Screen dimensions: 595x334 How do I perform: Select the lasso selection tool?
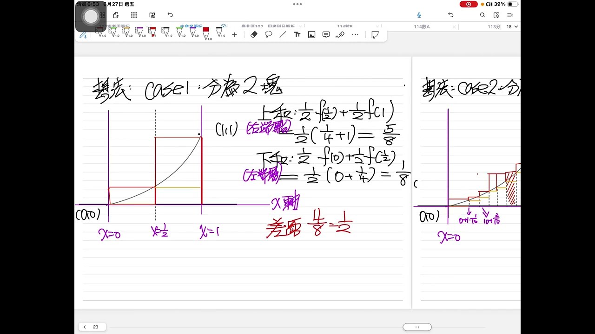[x=269, y=35]
